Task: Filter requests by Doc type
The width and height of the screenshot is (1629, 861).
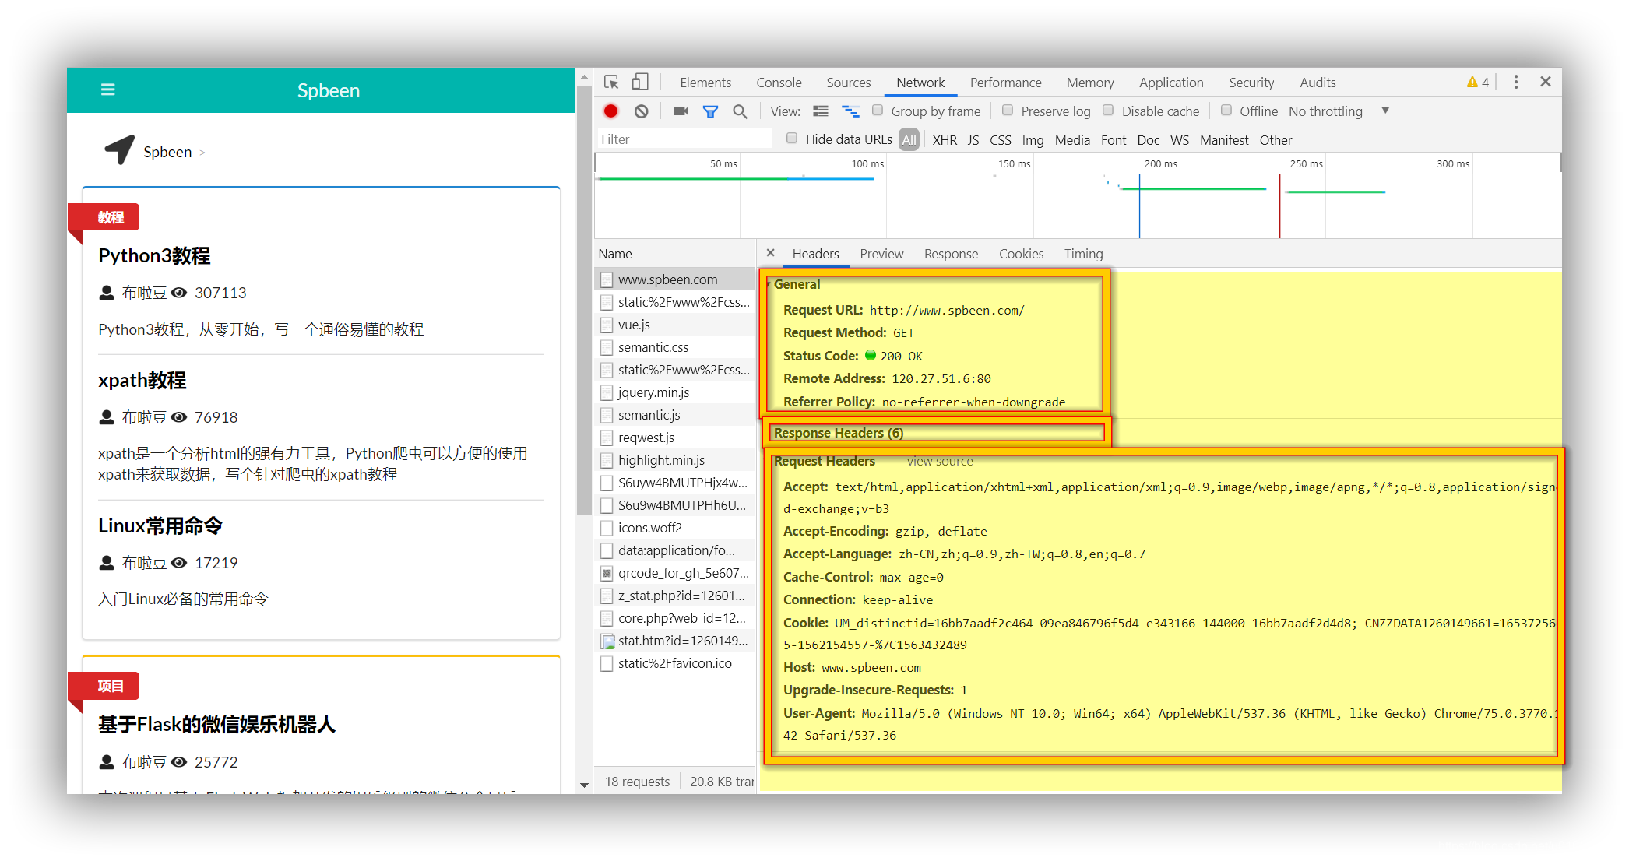Action: click(x=1148, y=140)
